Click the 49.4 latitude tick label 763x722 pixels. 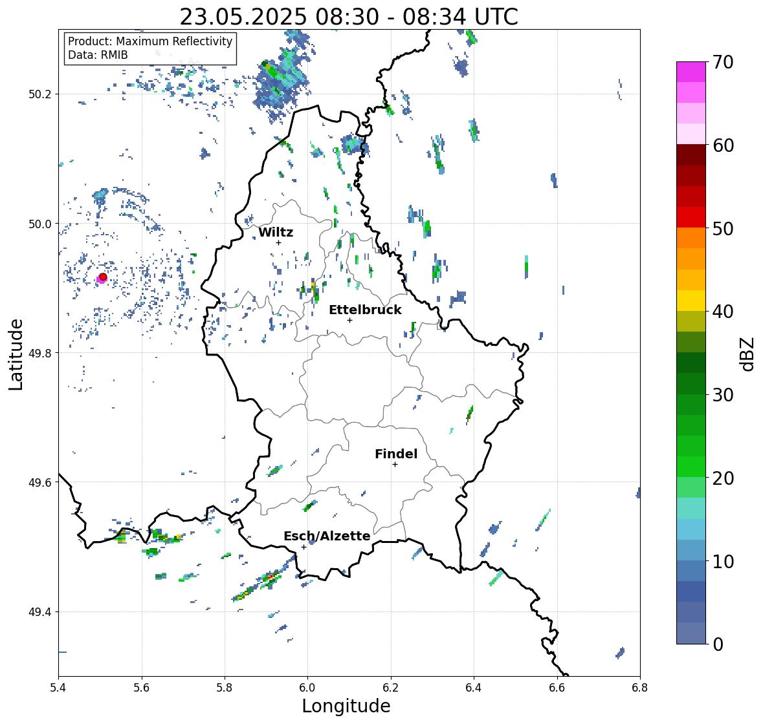pos(40,611)
